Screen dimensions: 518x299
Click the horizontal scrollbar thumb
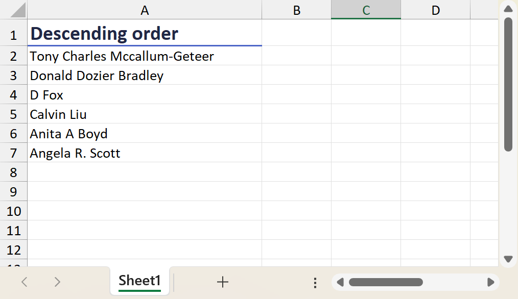coord(386,282)
